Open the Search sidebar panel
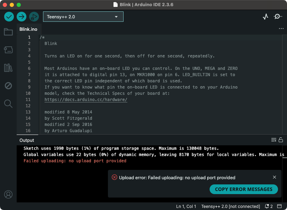Screen dimensions: 287x210 coord(8,103)
